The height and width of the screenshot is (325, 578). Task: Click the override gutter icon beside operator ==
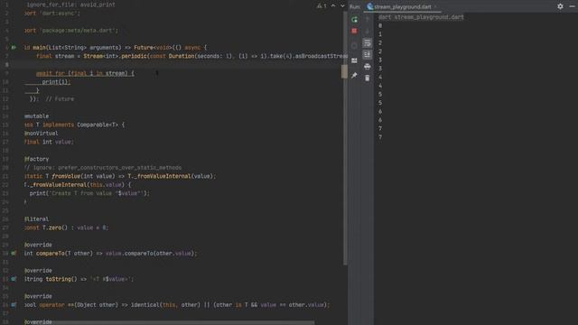(14, 305)
